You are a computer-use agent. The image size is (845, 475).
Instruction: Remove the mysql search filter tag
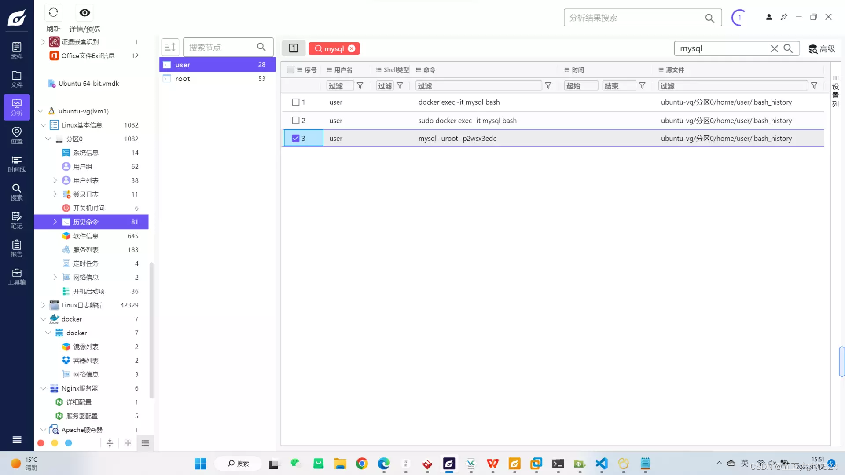352,48
